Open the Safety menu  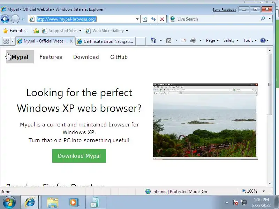[231, 40]
